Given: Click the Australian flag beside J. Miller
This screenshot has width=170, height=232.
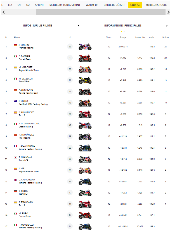Looking at the screenshot, I should tap(15, 101).
